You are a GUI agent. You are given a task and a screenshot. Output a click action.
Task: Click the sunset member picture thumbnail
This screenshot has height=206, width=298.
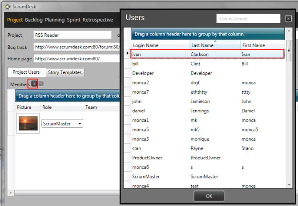[x=28, y=123]
